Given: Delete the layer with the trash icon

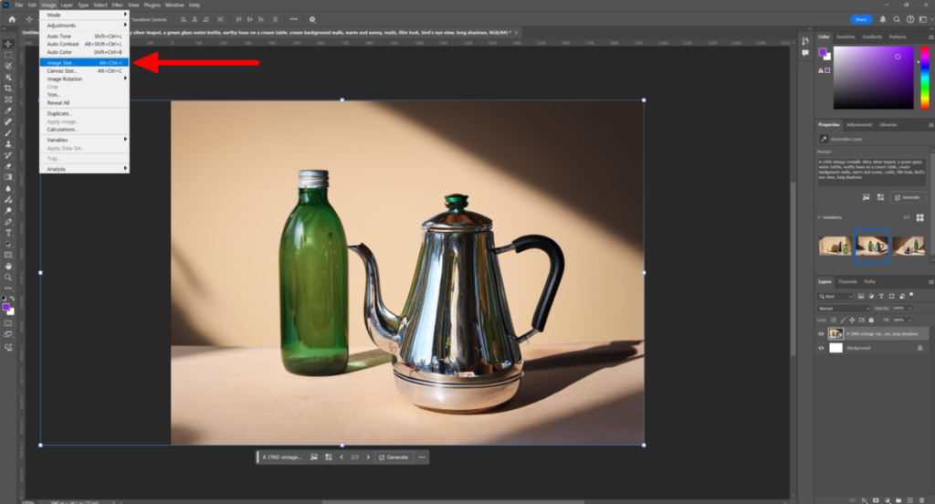Looking at the screenshot, I should click(922, 500).
